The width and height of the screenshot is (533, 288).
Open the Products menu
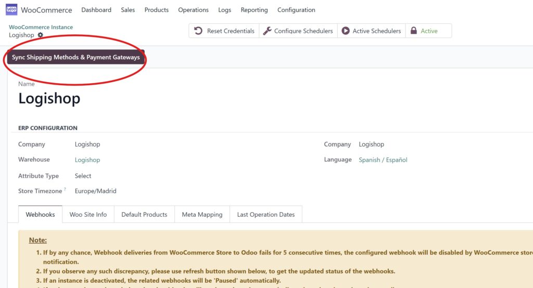click(x=156, y=10)
